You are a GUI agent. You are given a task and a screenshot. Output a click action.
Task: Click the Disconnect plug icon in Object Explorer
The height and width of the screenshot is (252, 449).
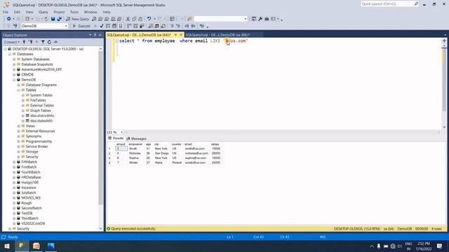pyautogui.click(x=30, y=42)
